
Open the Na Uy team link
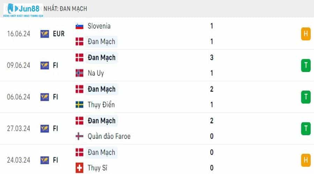96,73
